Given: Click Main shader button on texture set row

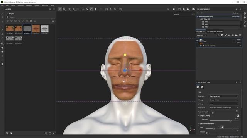Looking at the screenshot, I should (236, 16).
